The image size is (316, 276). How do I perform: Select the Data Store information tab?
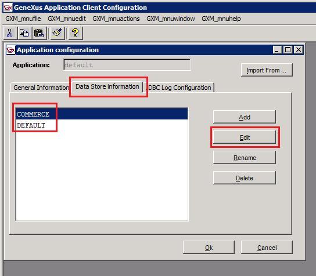(x=107, y=87)
